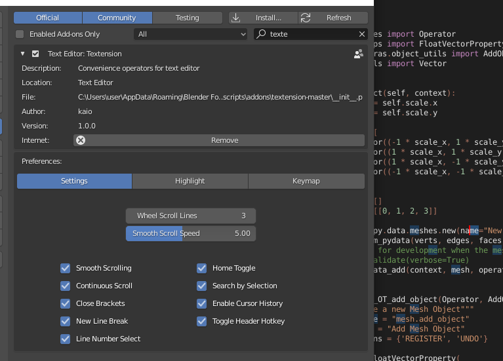The image size is (503, 361).
Task: Click "{'REGISTER', 'UNDO'}" in code editor
Action: 442,339
